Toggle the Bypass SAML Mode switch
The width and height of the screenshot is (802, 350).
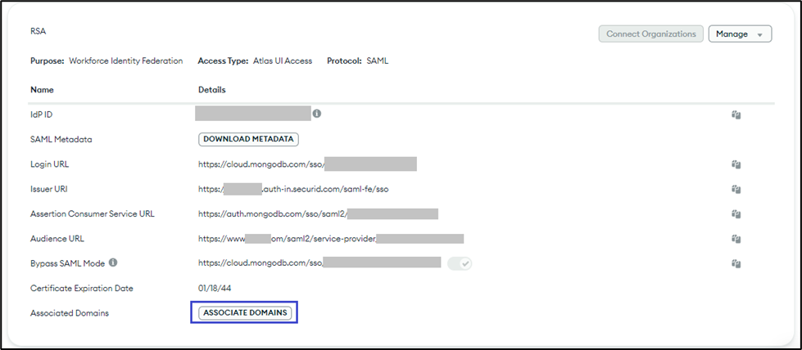tap(460, 263)
